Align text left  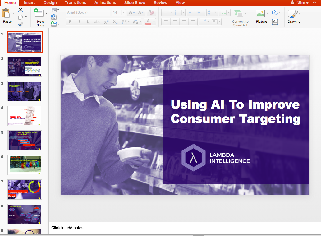pyautogui.click(x=166, y=22)
